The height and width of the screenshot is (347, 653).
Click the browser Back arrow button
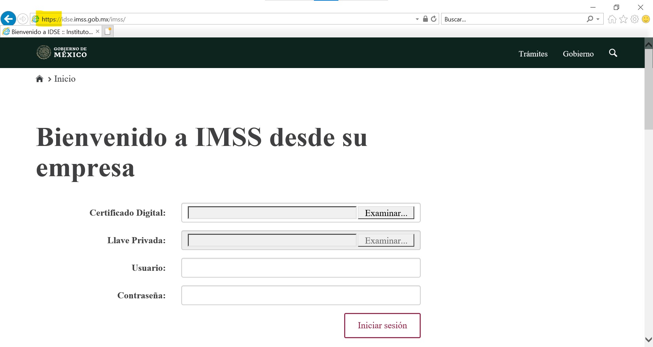click(x=9, y=19)
